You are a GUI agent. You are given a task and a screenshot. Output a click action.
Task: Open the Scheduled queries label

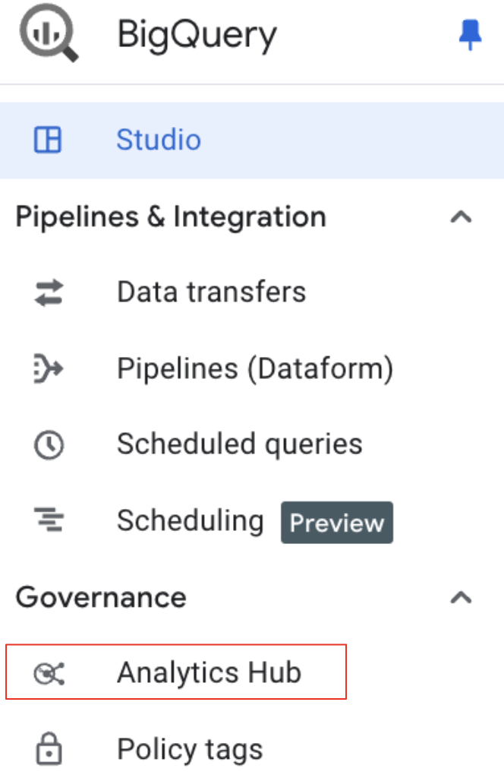[240, 444]
